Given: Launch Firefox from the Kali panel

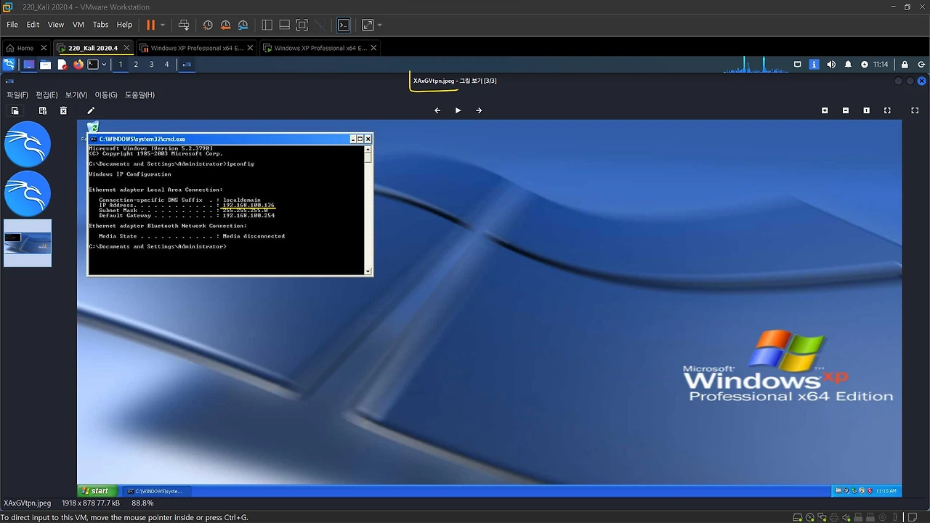Looking at the screenshot, I should pos(78,64).
